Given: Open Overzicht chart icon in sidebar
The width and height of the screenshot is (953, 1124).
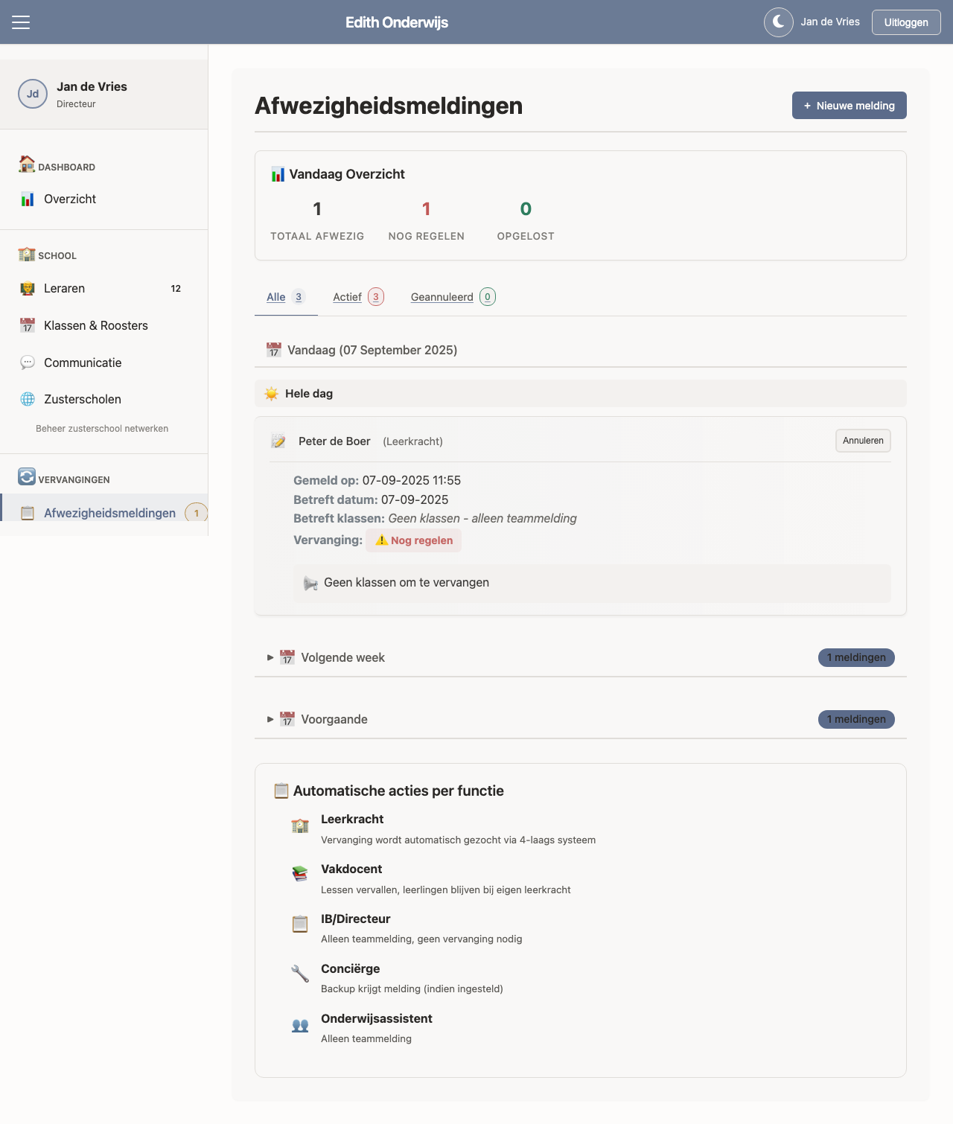Looking at the screenshot, I should pos(28,199).
